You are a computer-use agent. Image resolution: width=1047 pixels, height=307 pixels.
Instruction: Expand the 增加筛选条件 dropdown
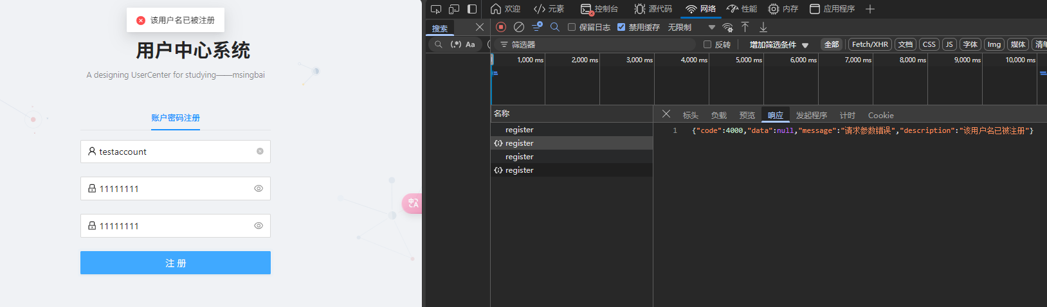point(779,44)
